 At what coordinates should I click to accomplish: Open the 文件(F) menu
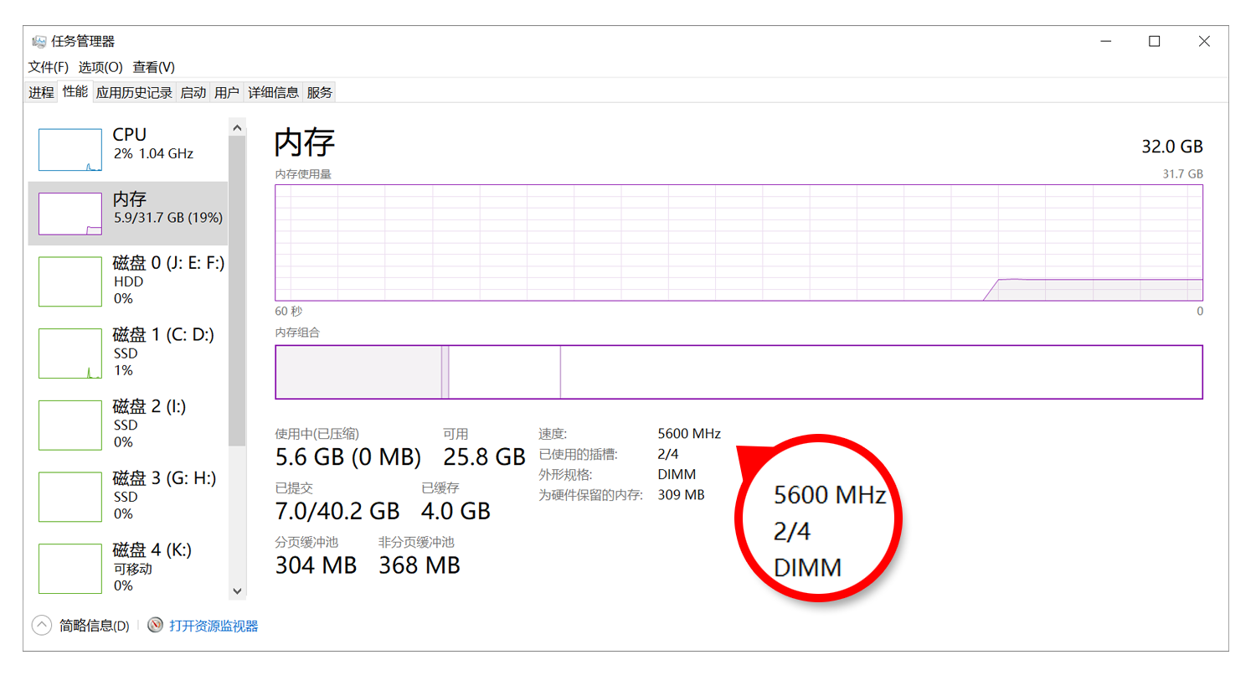pos(48,67)
